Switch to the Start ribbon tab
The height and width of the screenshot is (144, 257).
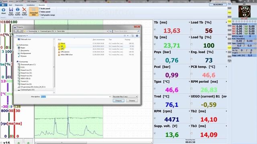tap(10, 5)
